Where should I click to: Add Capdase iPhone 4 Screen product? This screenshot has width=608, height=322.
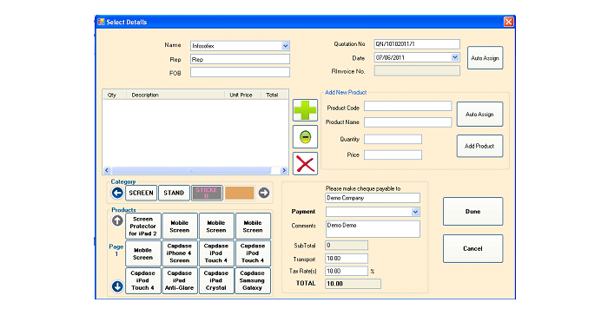[x=180, y=253]
